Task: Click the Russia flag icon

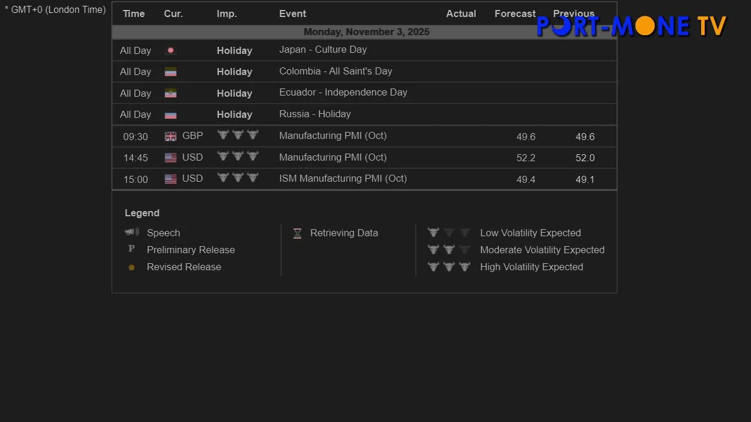Action: tap(171, 115)
